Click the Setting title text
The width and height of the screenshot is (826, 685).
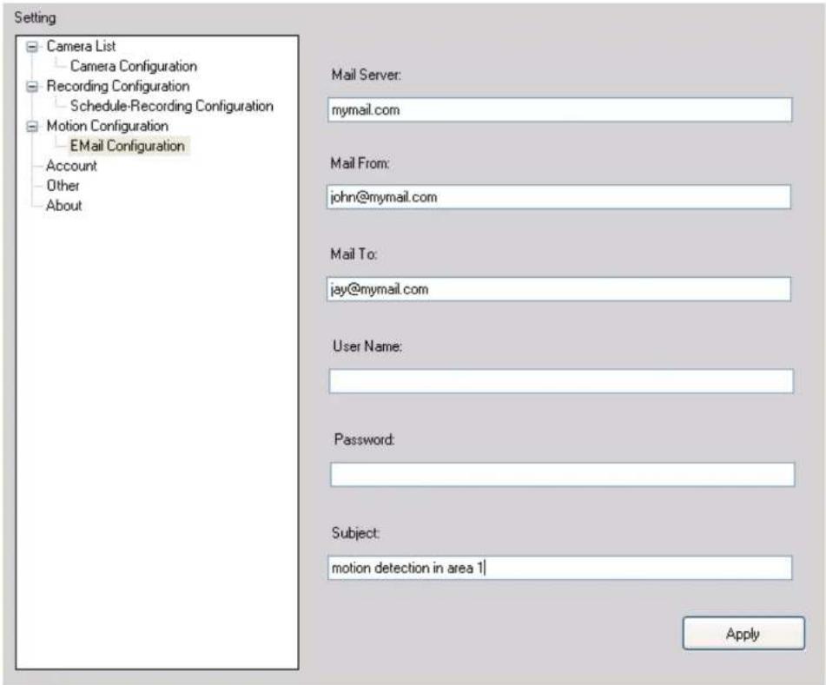pos(35,18)
